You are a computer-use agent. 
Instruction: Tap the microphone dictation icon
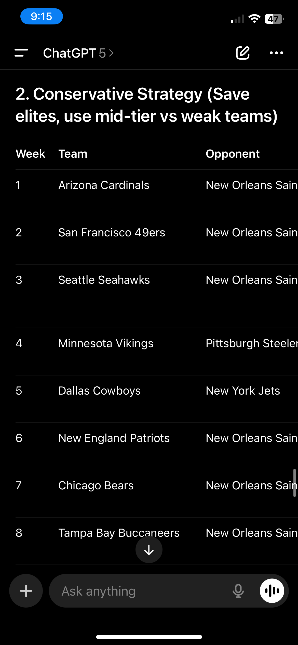click(238, 591)
